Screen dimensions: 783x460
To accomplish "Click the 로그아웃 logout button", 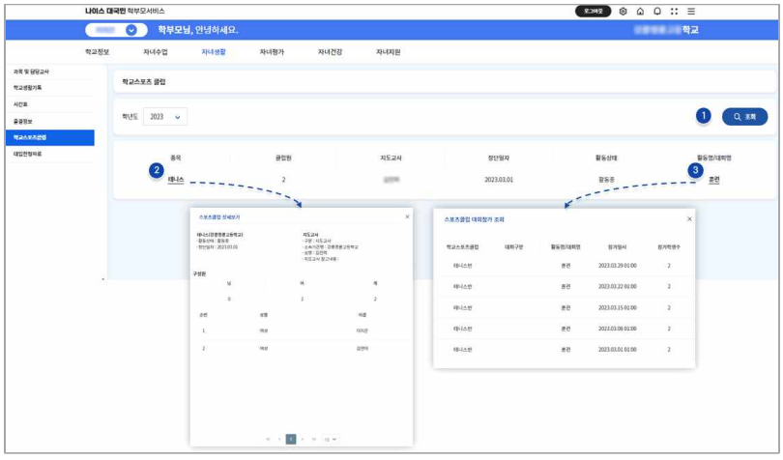I will (x=593, y=11).
